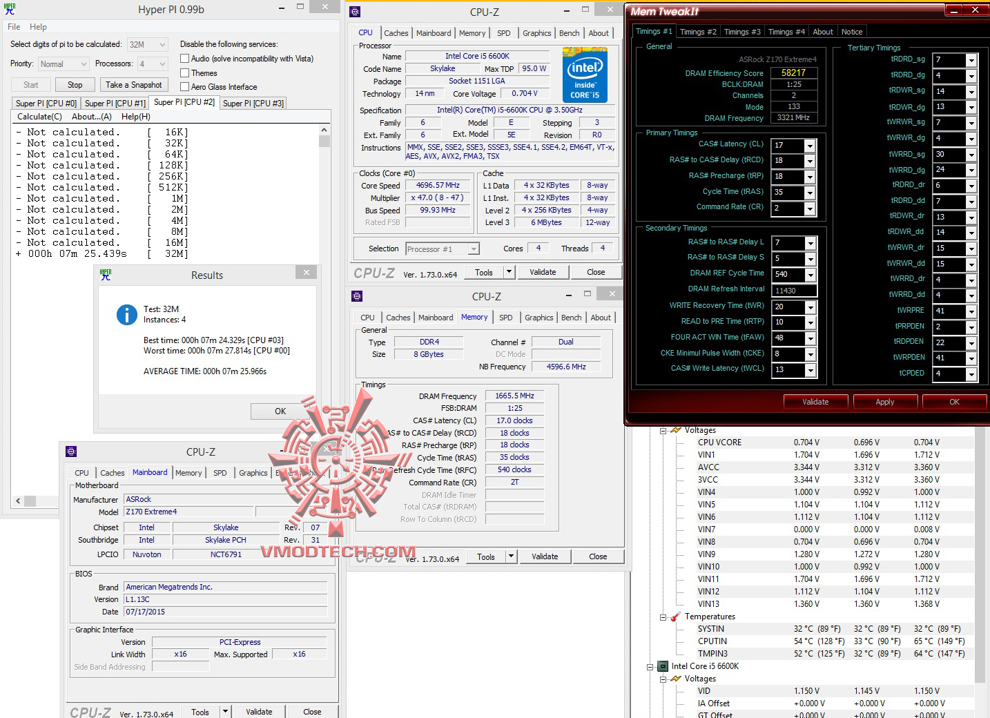Click OK in the Results dialog
Image resolution: width=990 pixels, height=718 pixels.
click(x=280, y=411)
